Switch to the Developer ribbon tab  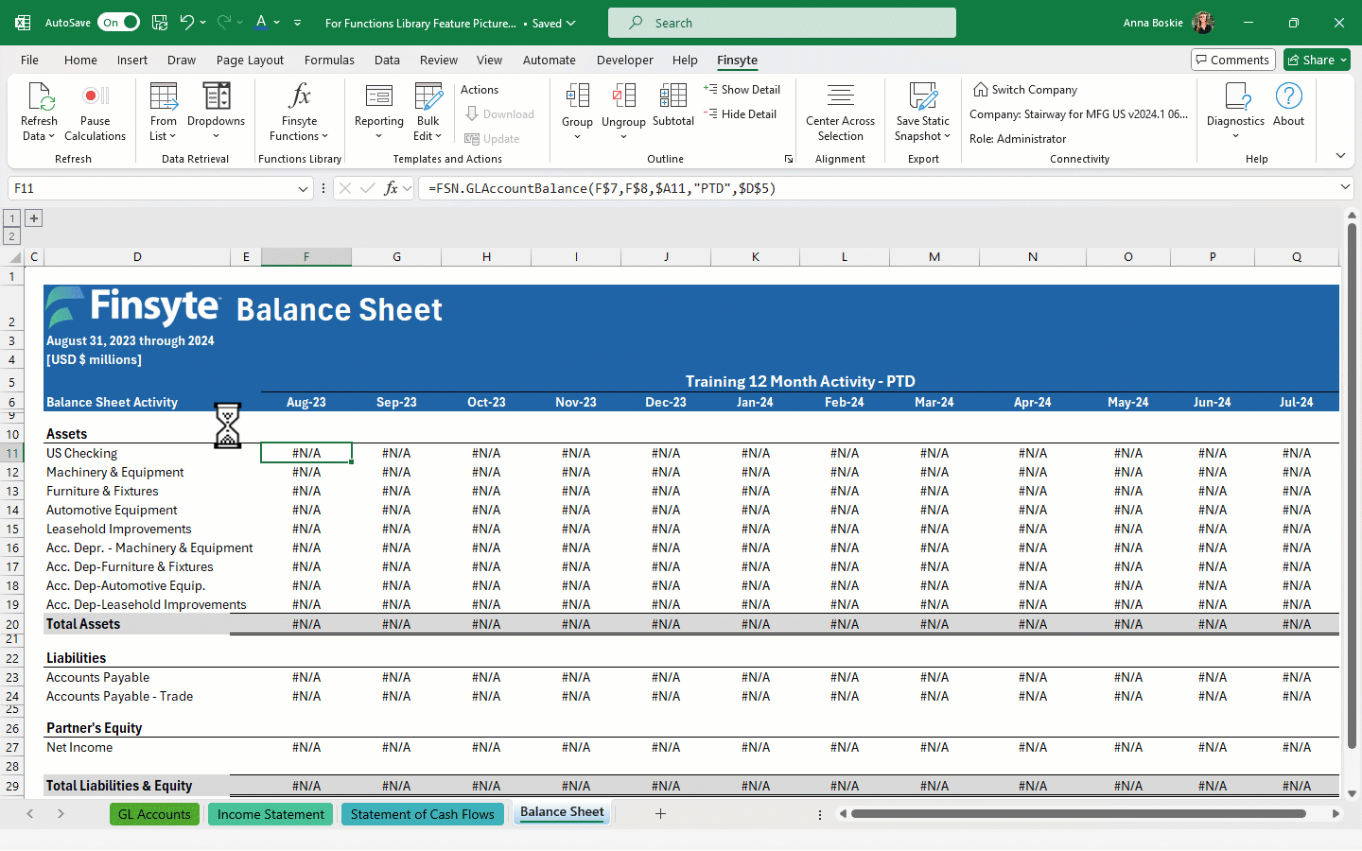[624, 60]
